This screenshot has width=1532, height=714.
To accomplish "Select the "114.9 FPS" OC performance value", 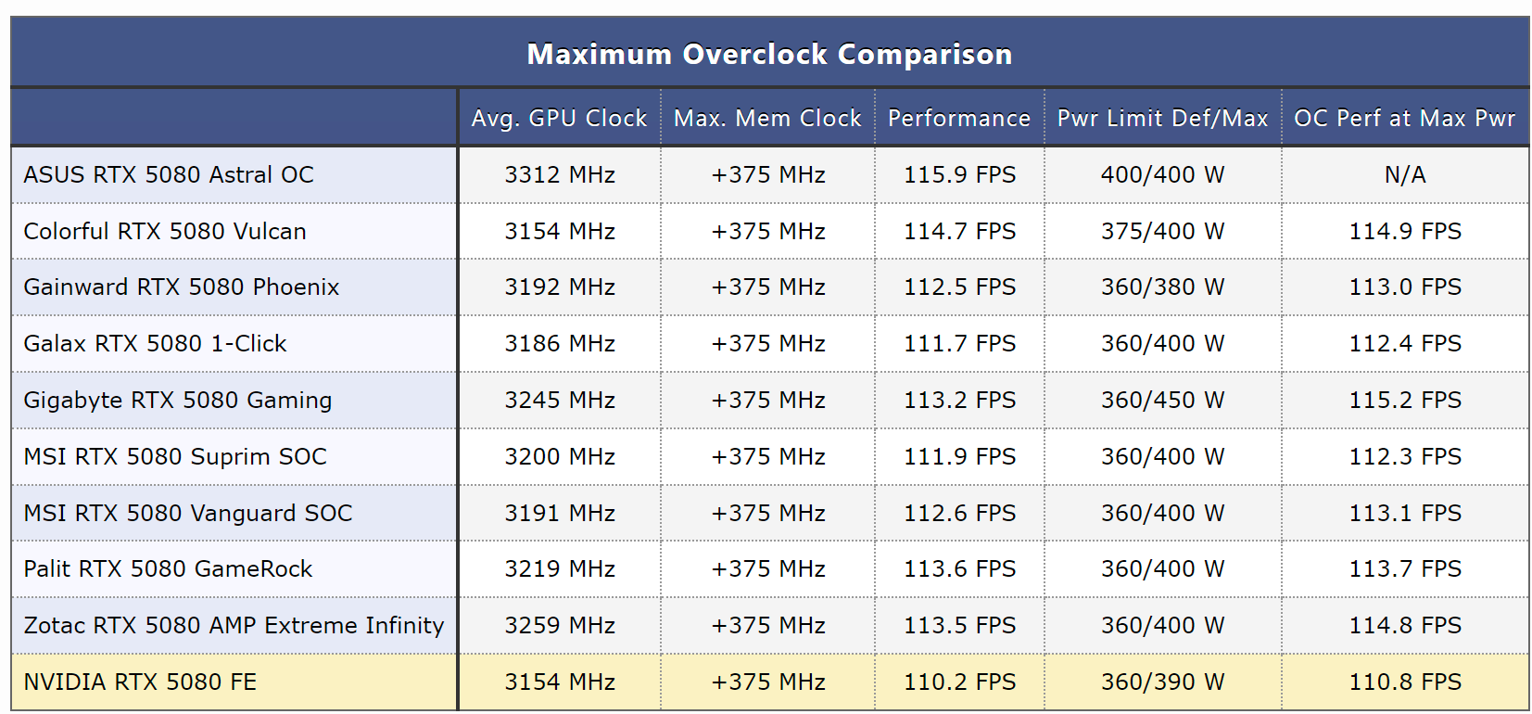I will 1405,231.
